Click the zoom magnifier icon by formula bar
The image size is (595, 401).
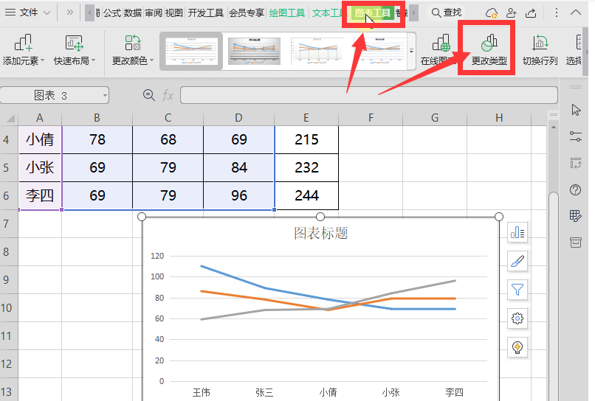[149, 95]
